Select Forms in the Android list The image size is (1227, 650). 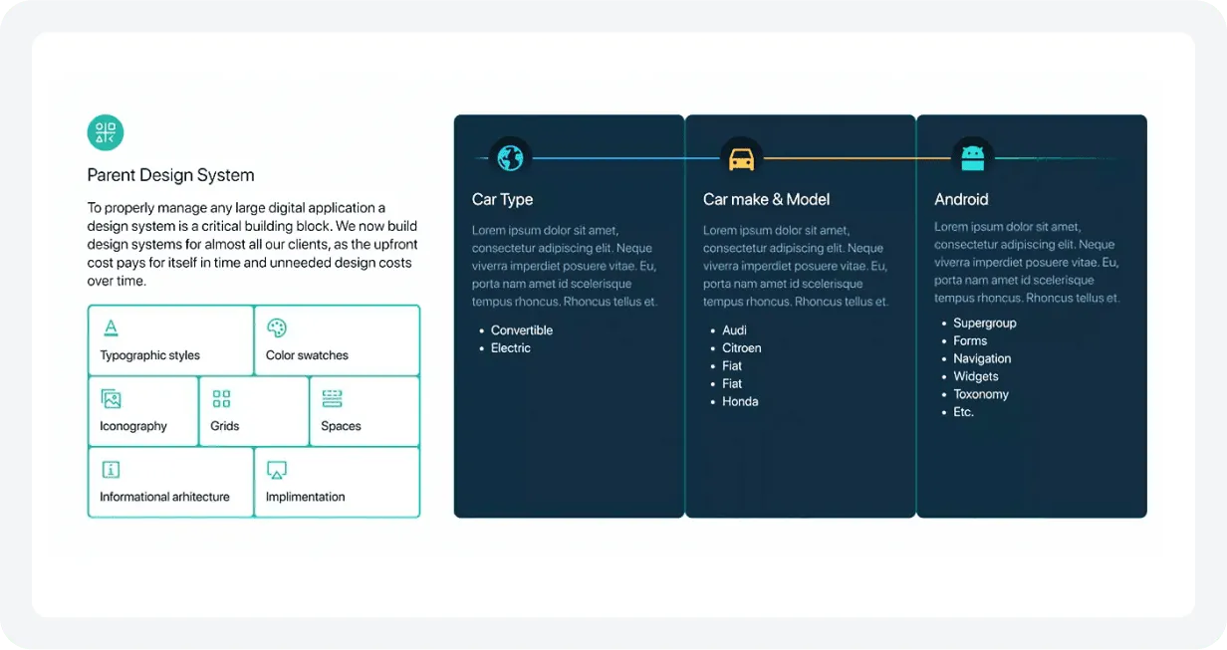(x=970, y=340)
